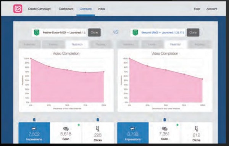Image resolution: width=229 pixels, height=146 pixels.
Task: Open the Account menu
Action: click(212, 9)
